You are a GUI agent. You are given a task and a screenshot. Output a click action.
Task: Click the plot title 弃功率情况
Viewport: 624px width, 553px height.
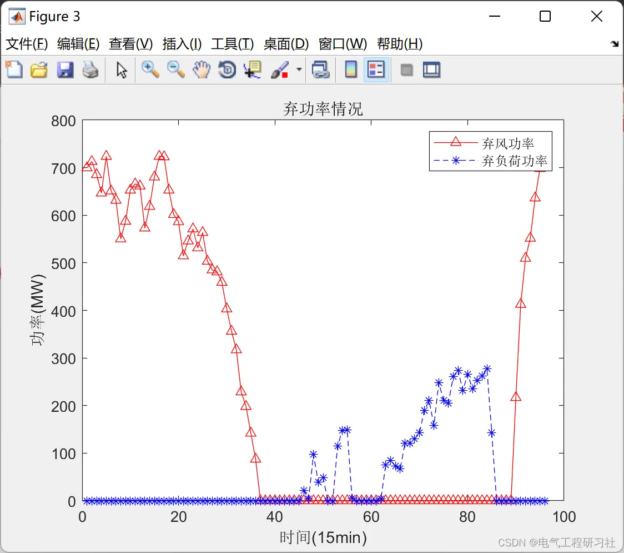[x=323, y=109]
